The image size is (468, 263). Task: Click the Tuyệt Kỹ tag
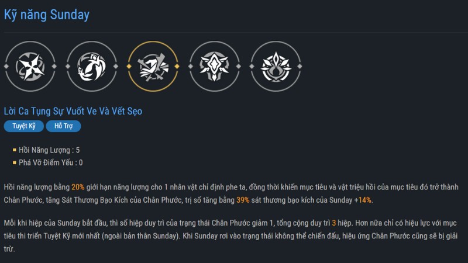24,126
